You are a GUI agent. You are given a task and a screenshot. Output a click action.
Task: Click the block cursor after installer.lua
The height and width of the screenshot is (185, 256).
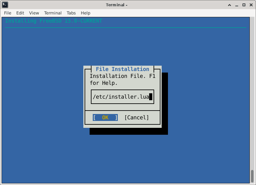(151, 97)
